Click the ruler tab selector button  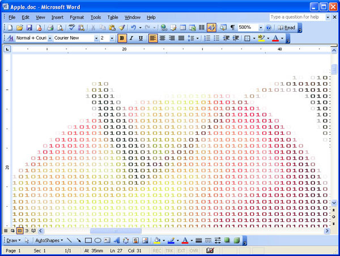(x=7, y=49)
